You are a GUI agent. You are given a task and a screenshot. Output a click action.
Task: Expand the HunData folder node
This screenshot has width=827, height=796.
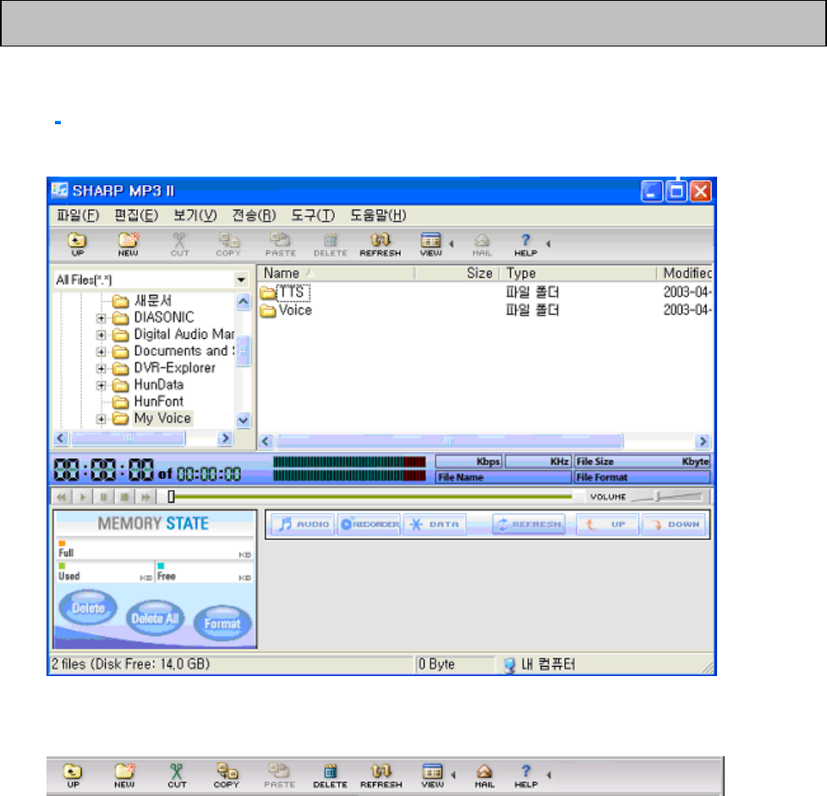coord(101,385)
